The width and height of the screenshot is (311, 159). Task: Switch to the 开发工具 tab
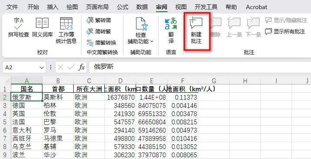point(206,7)
